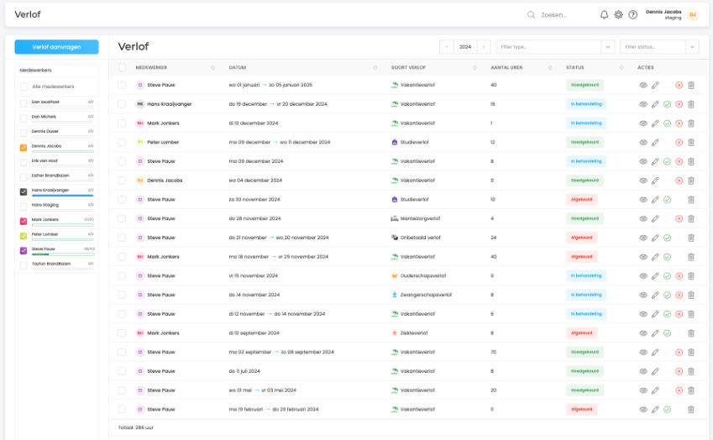This screenshot has width=713, height=440.
Task: Click the 'Zoeken...' search field
Action: tap(563, 14)
